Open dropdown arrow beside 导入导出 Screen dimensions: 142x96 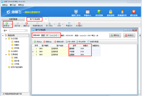pos(54,24)
